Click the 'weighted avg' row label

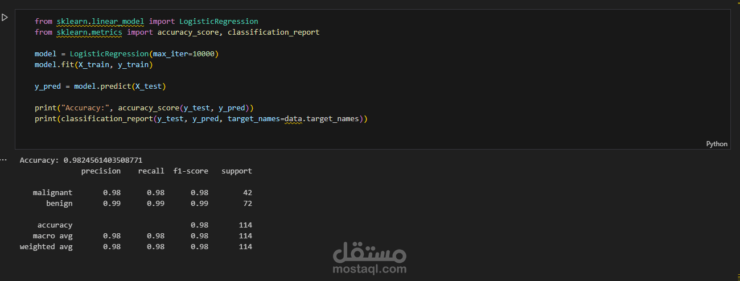click(x=46, y=247)
